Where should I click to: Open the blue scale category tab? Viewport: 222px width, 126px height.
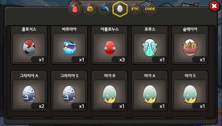point(105,9)
